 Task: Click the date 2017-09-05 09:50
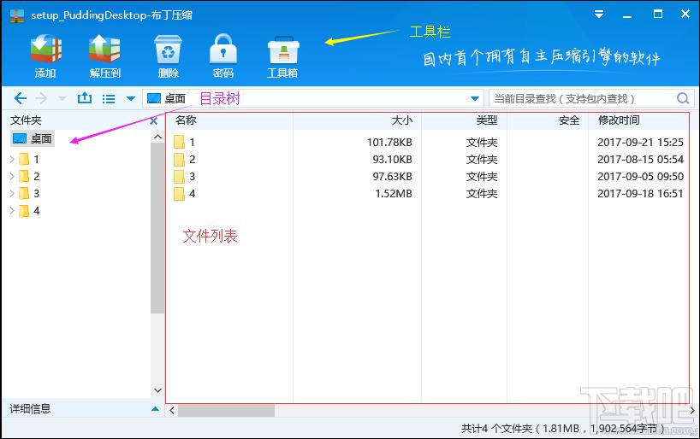pyautogui.click(x=640, y=177)
